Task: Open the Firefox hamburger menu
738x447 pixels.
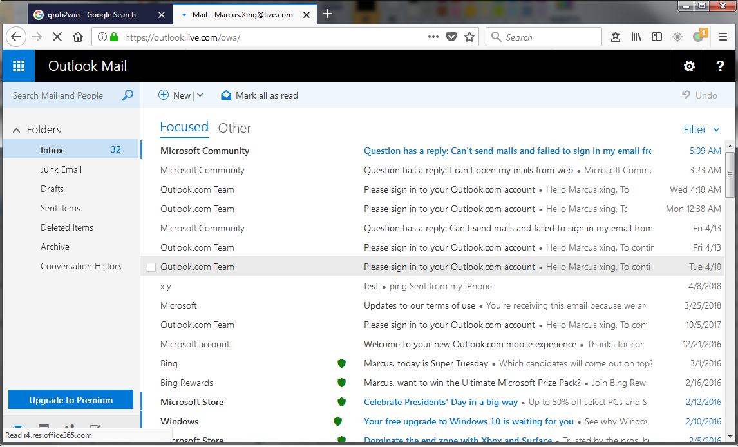Action: coord(723,37)
